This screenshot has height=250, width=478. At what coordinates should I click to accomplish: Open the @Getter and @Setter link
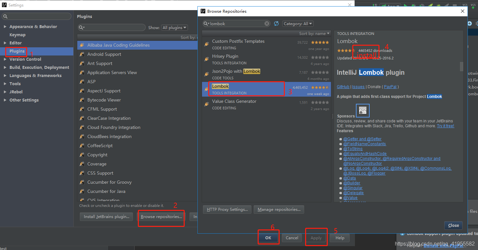[x=362, y=139]
